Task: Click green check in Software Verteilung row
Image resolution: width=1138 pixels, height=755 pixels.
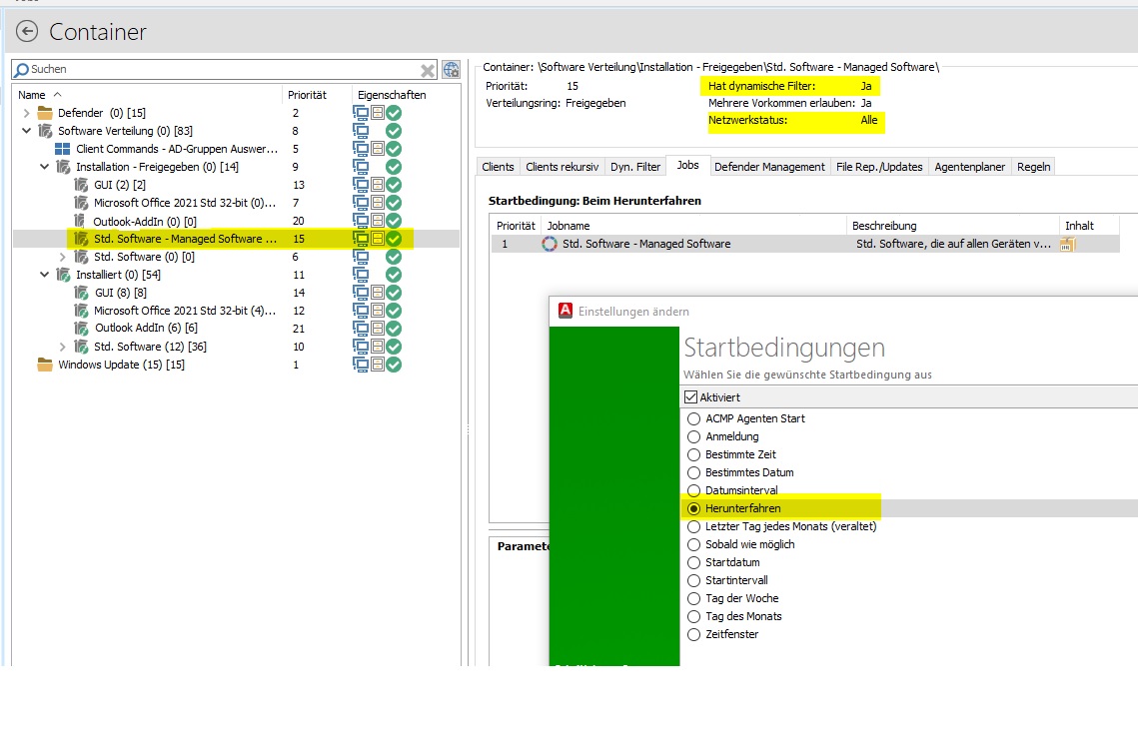Action: point(394,131)
